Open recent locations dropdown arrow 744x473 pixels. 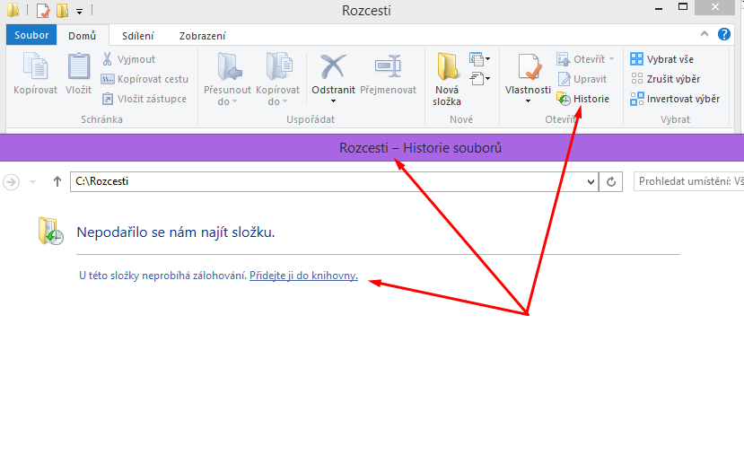coord(32,181)
